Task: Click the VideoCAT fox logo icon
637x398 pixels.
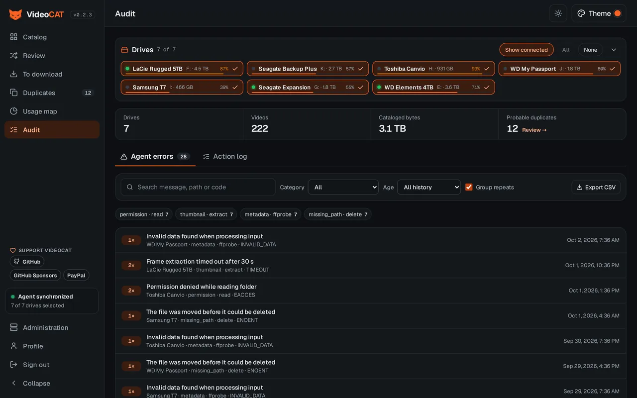Action: [x=15, y=14]
